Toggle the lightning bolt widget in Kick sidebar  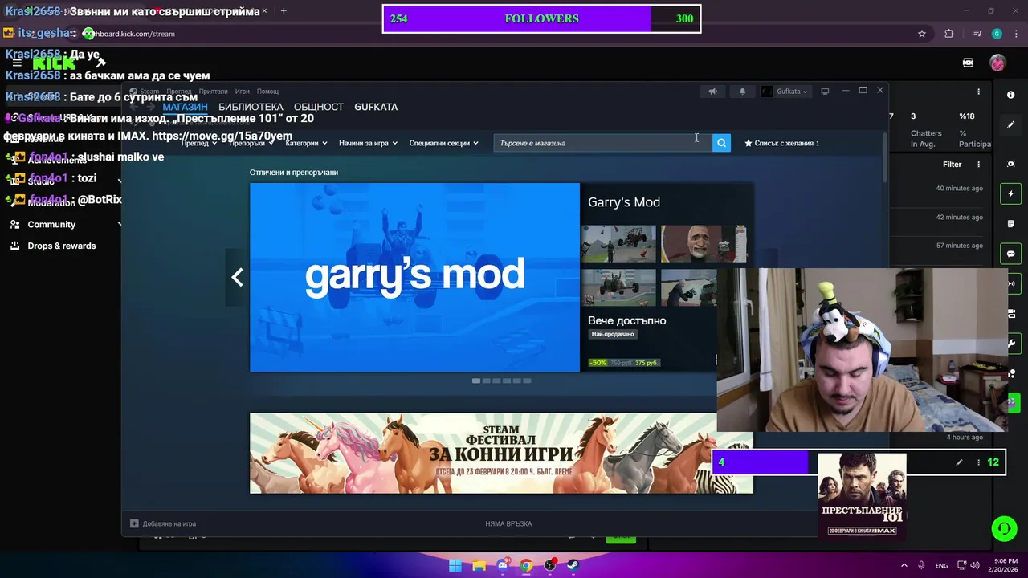pyautogui.click(x=1010, y=193)
